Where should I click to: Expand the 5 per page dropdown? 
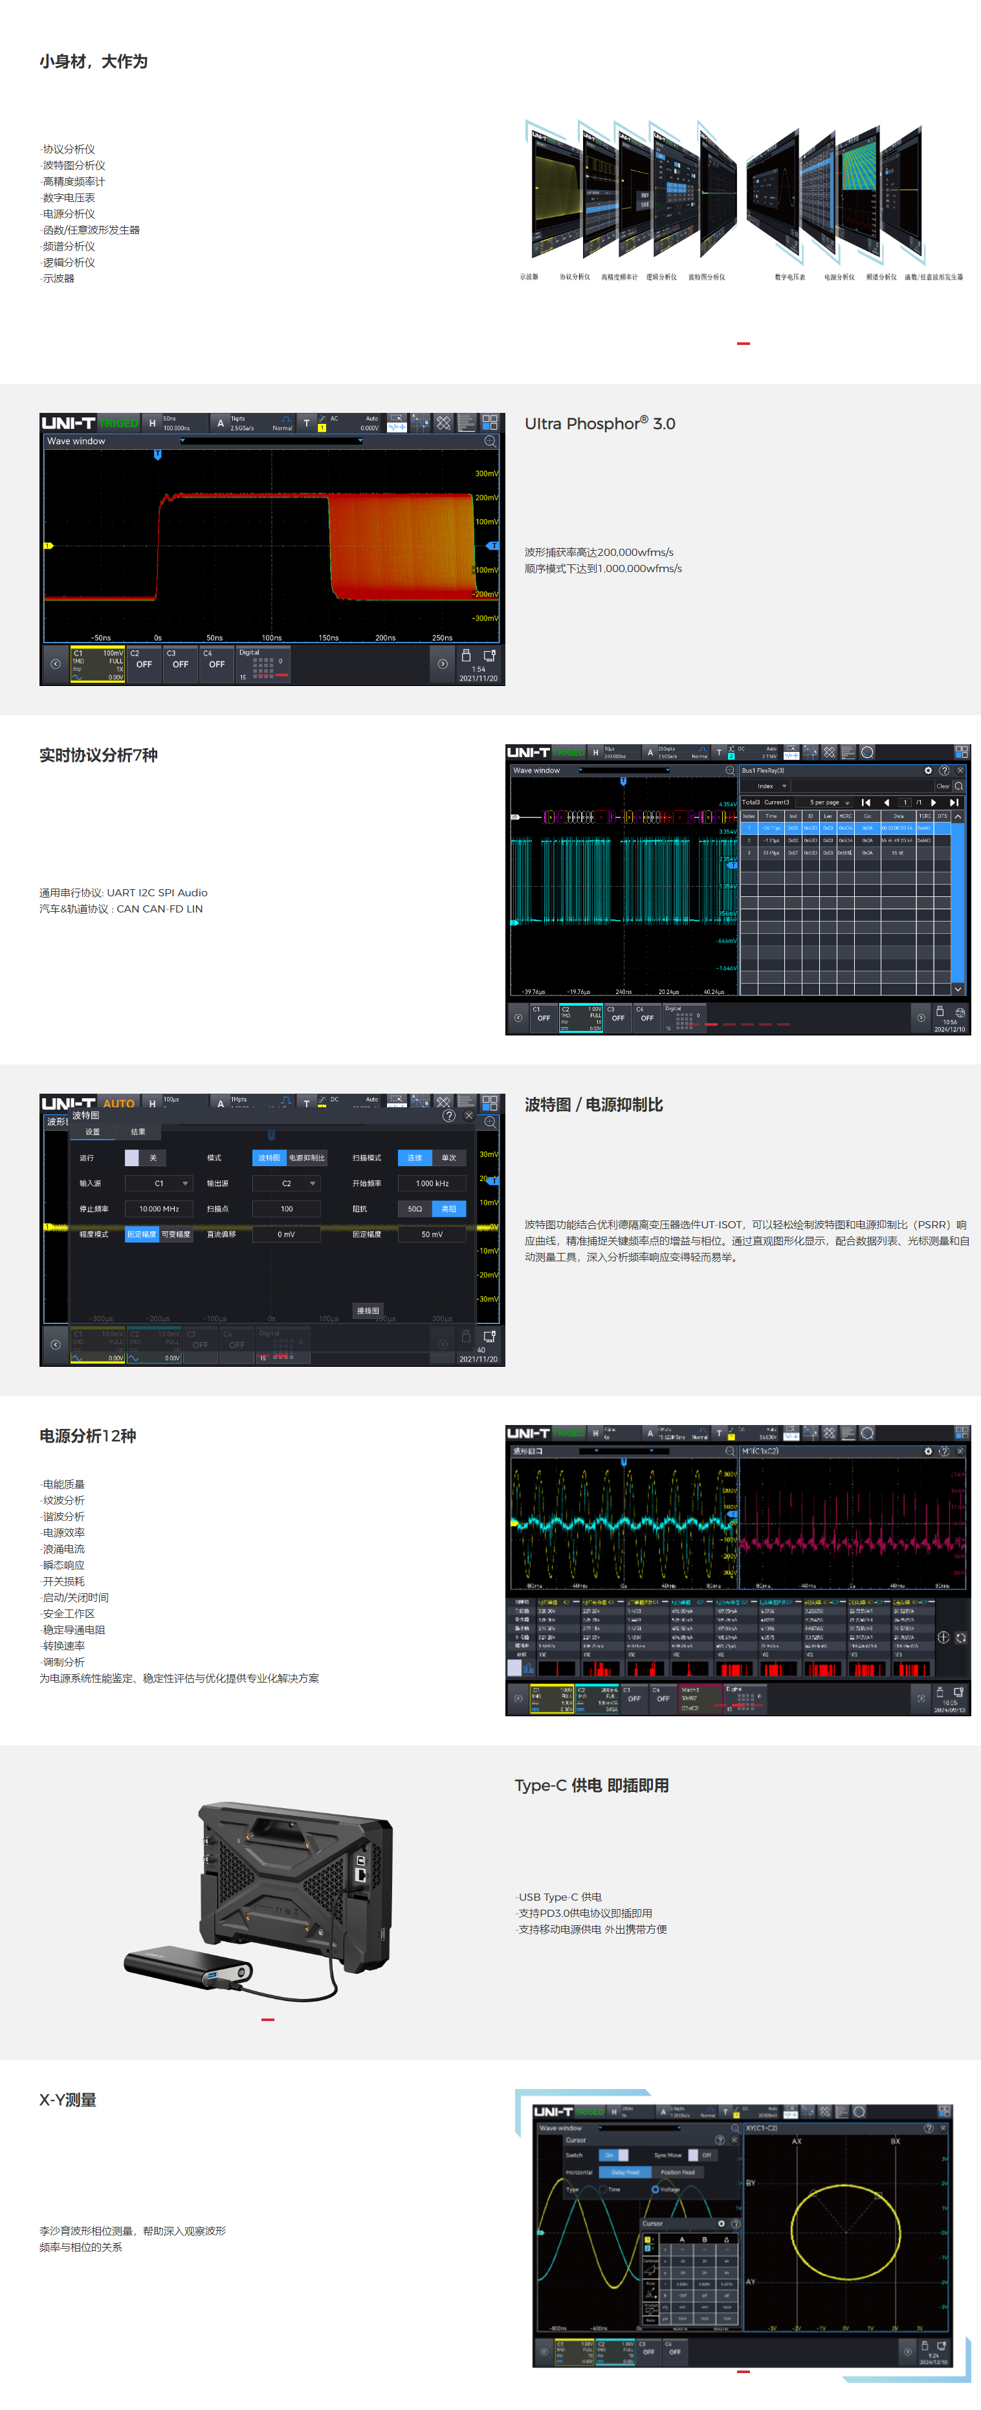pos(830,802)
